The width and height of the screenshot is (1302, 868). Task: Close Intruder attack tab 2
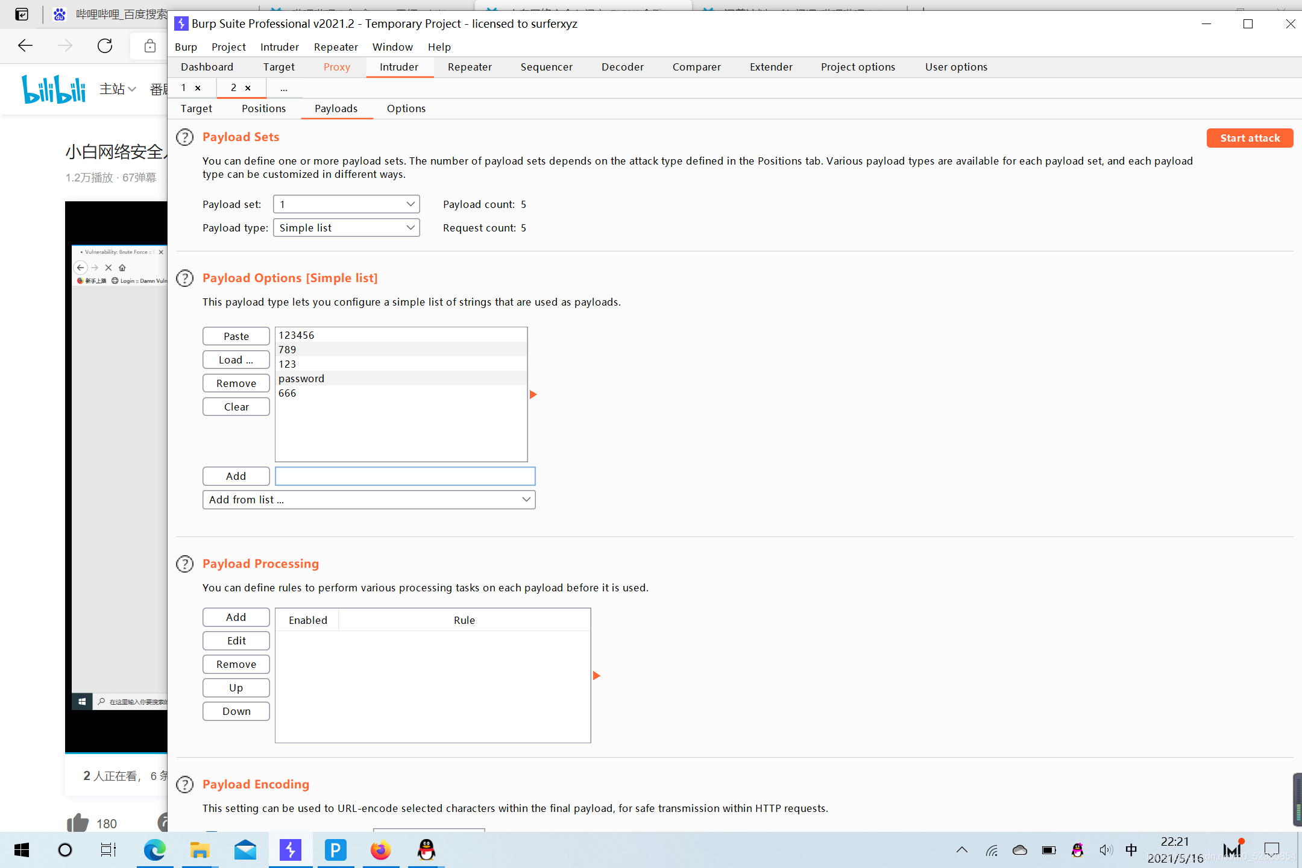point(248,88)
